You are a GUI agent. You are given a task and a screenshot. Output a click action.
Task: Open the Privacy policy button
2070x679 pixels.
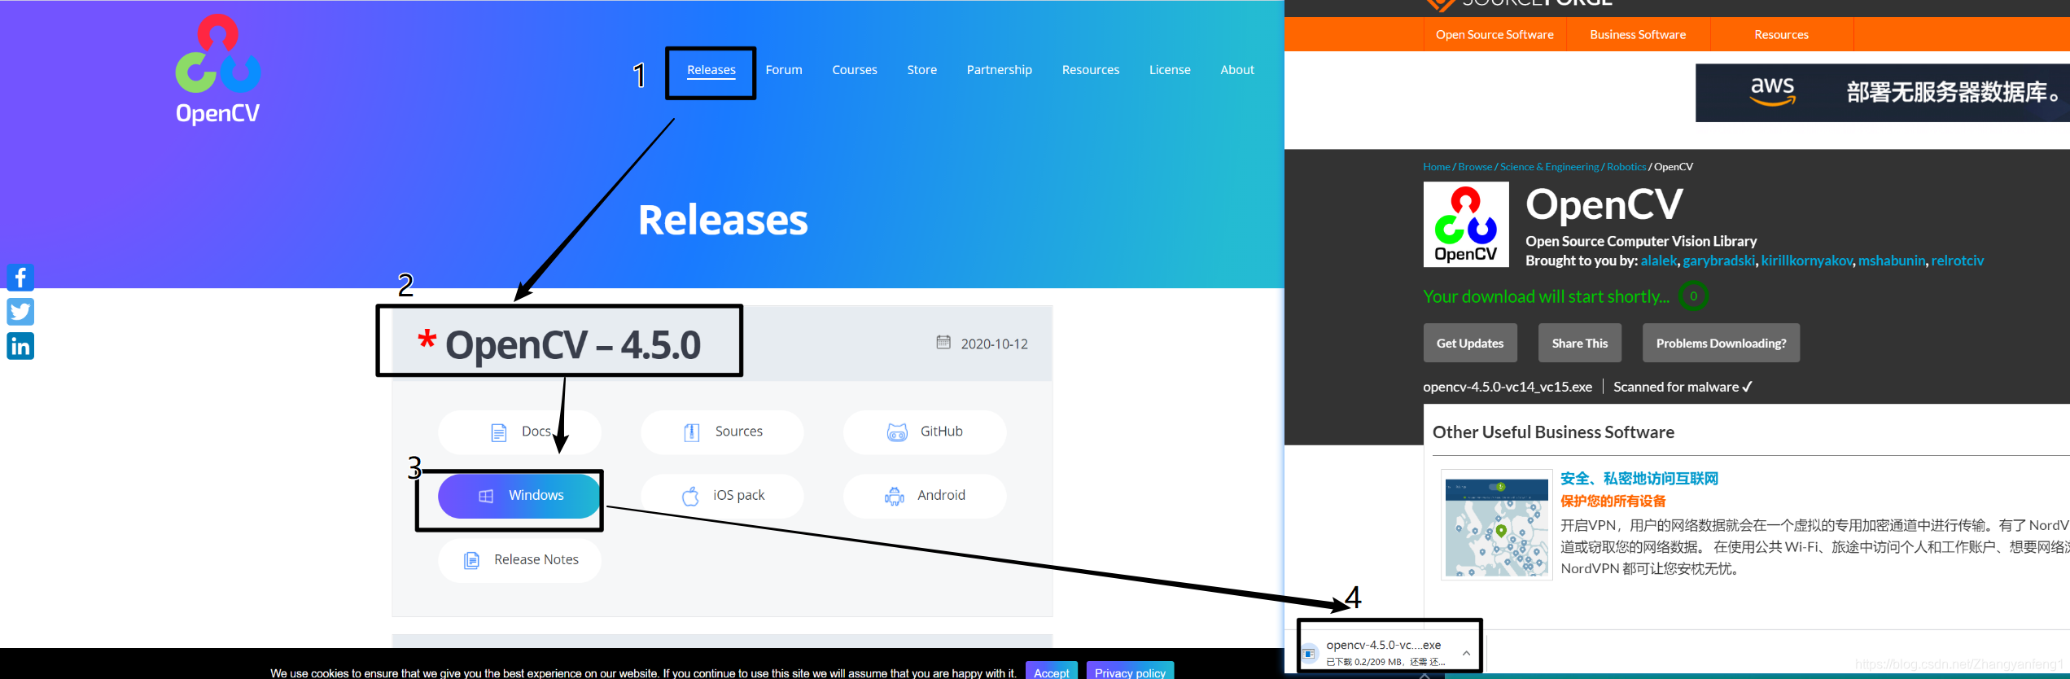(x=1130, y=671)
